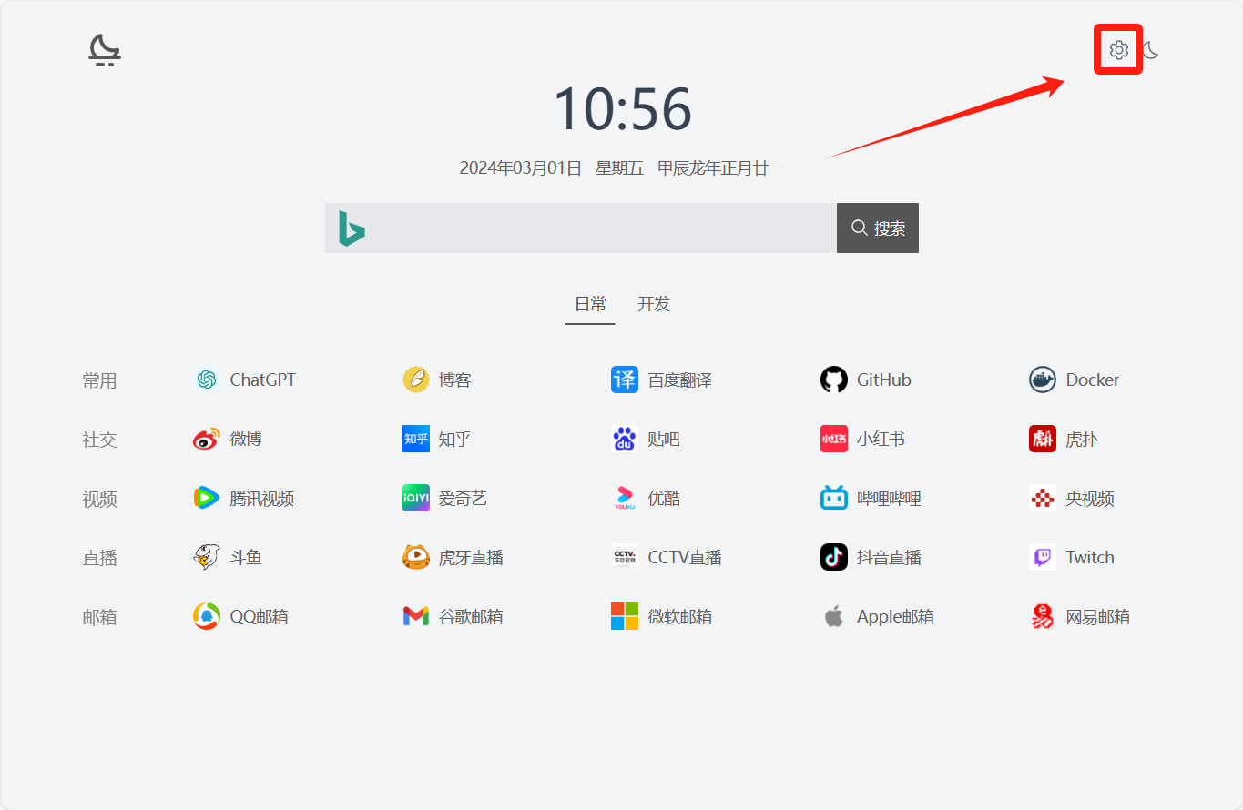The height and width of the screenshot is (810, 1243).
Task: Toggle dark mode with the moon icon
Action: [x=1151, y=50]
